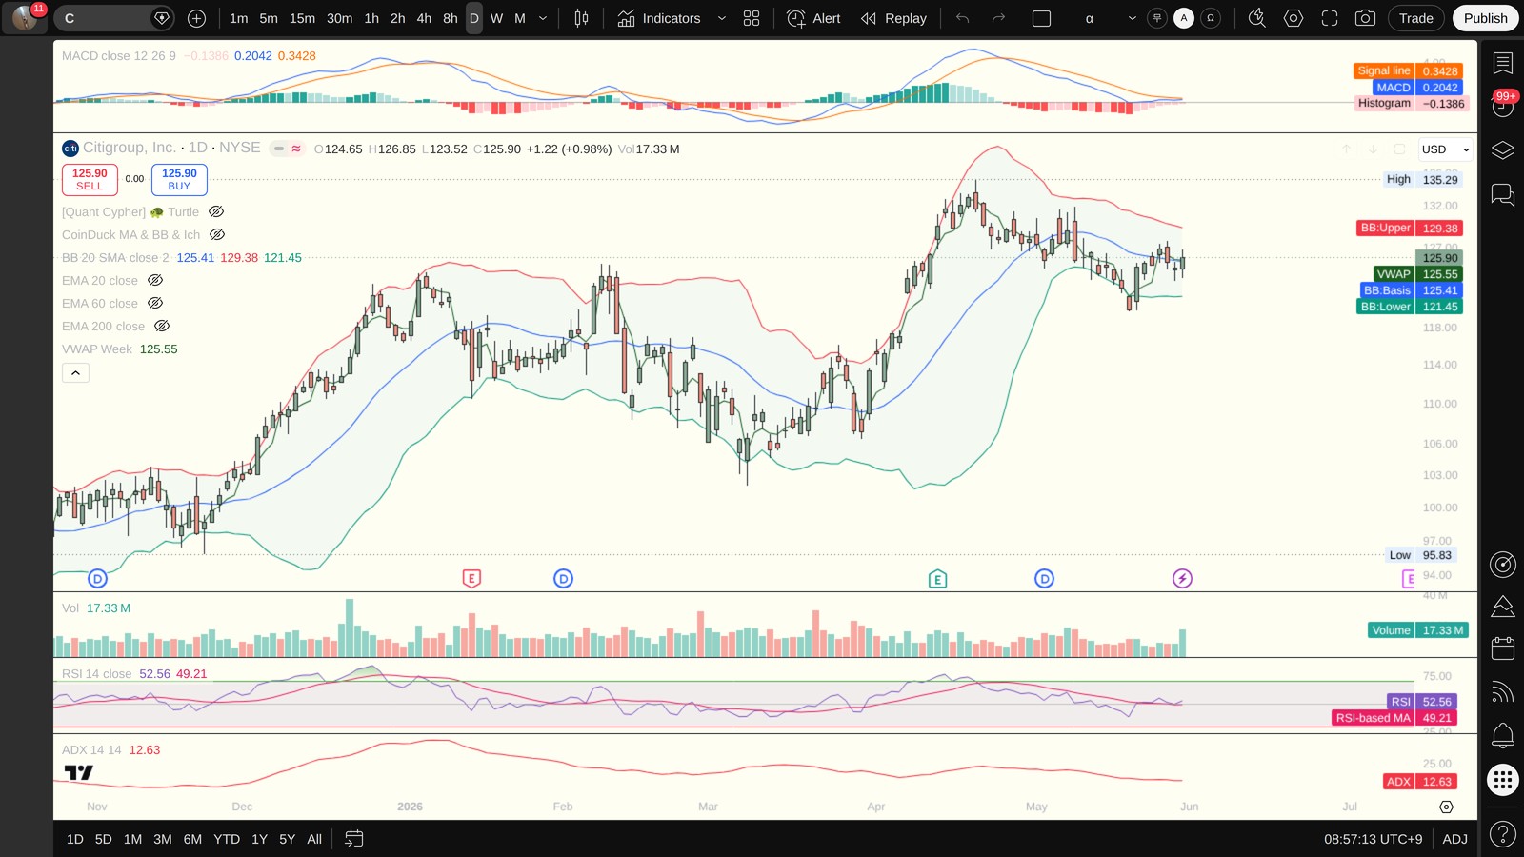Take a chart snapshot with the camera icon
This screenshot has width=1524, height=857.
pos(1365,18)
